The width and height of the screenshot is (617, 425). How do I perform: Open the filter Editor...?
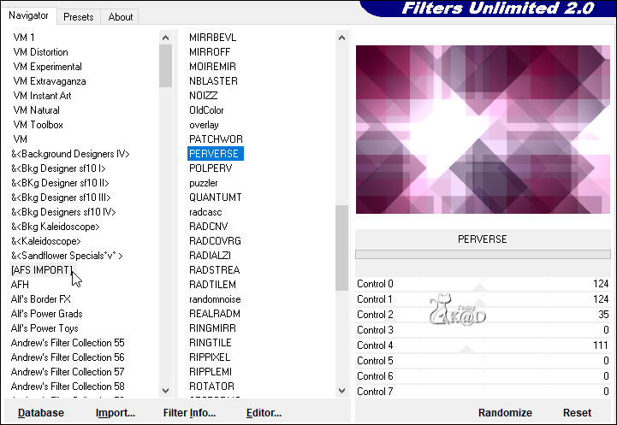264,413
